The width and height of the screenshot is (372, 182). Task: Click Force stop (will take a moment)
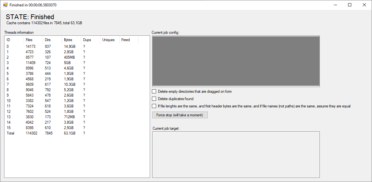point(180,115)
